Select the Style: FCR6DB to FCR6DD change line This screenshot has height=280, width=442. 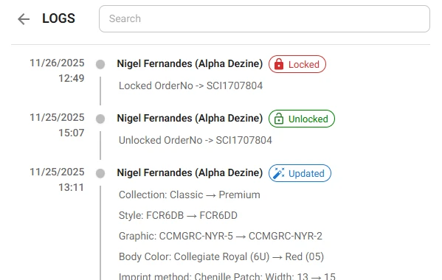178,216
